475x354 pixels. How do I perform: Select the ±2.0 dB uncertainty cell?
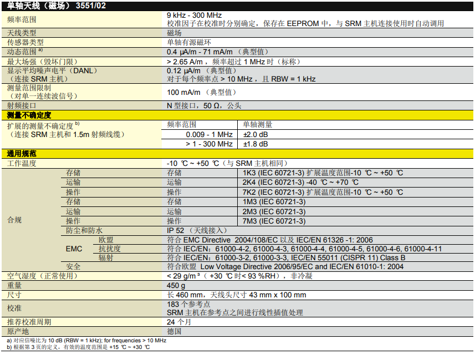[x=256, y=134]
